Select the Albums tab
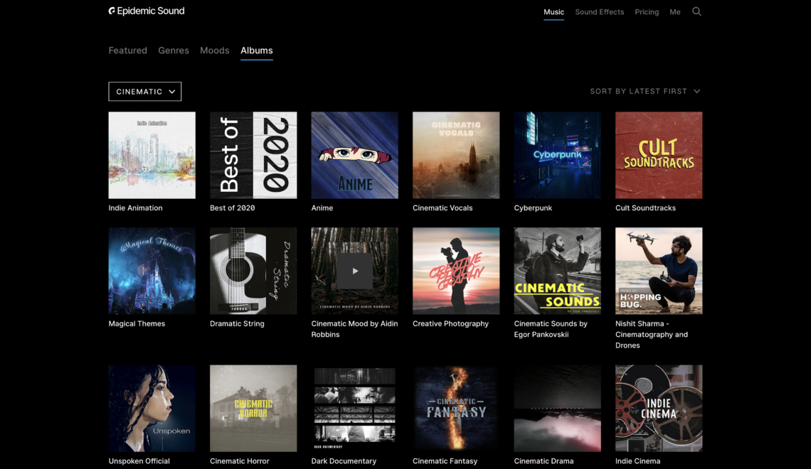This screenshot has width=811, height=469. click(256, 50)
